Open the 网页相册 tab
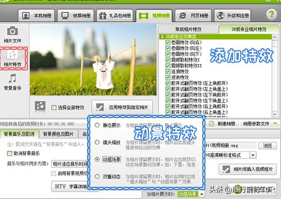Screen dimensions: 281x199 [x=193, y=16]
